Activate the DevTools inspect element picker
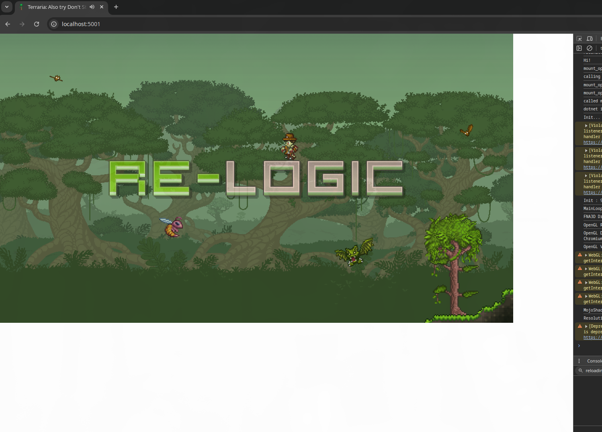This screenshot has height=432, width=602. (579, 39)
